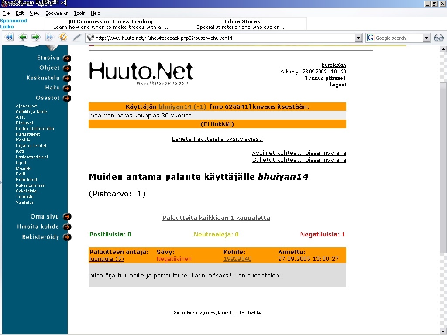Open the Tools menu
Image resolution: width=447 pixels, height=335 pixels.
(79, 13)
